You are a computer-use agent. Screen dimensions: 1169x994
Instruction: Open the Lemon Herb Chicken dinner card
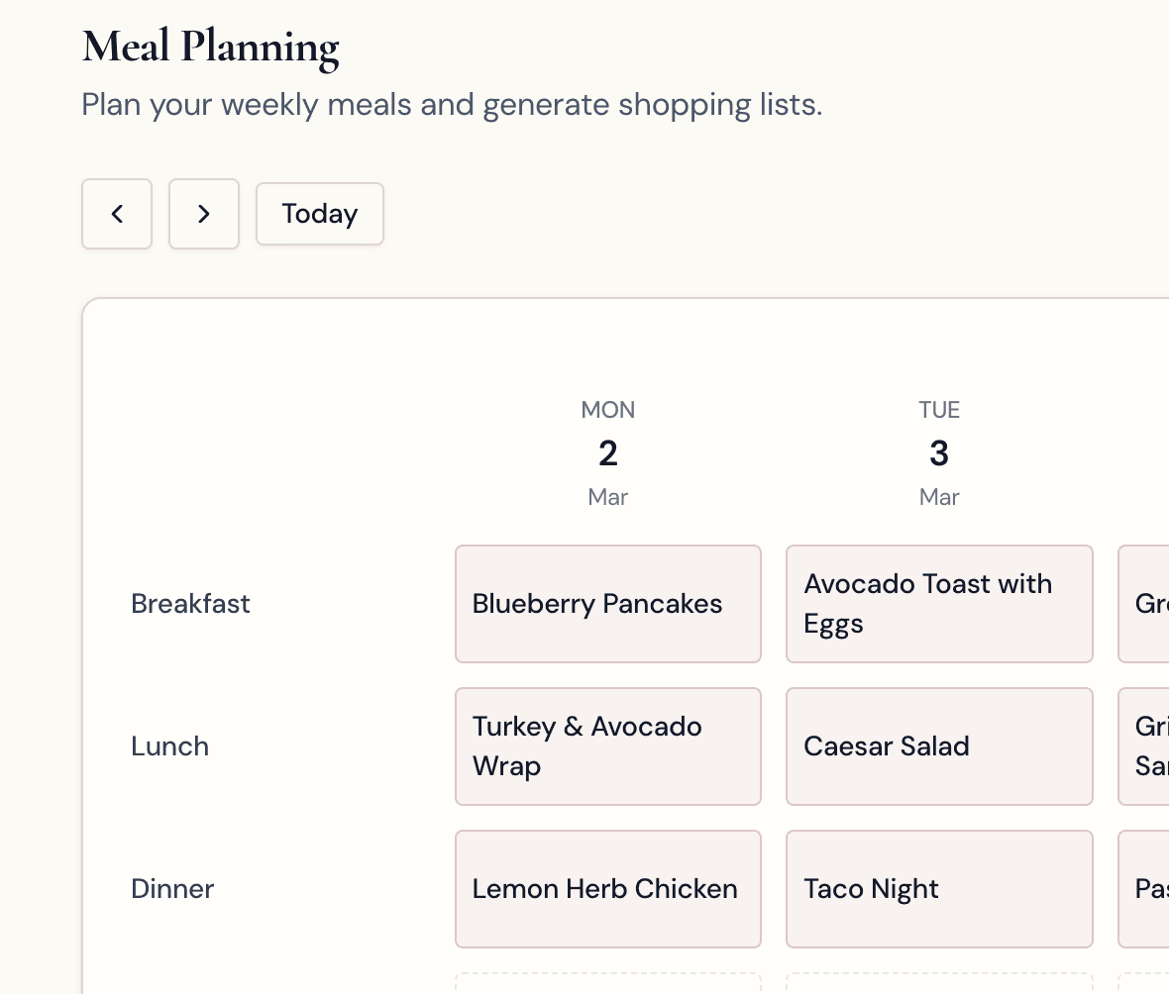click(x=607, y=889)
